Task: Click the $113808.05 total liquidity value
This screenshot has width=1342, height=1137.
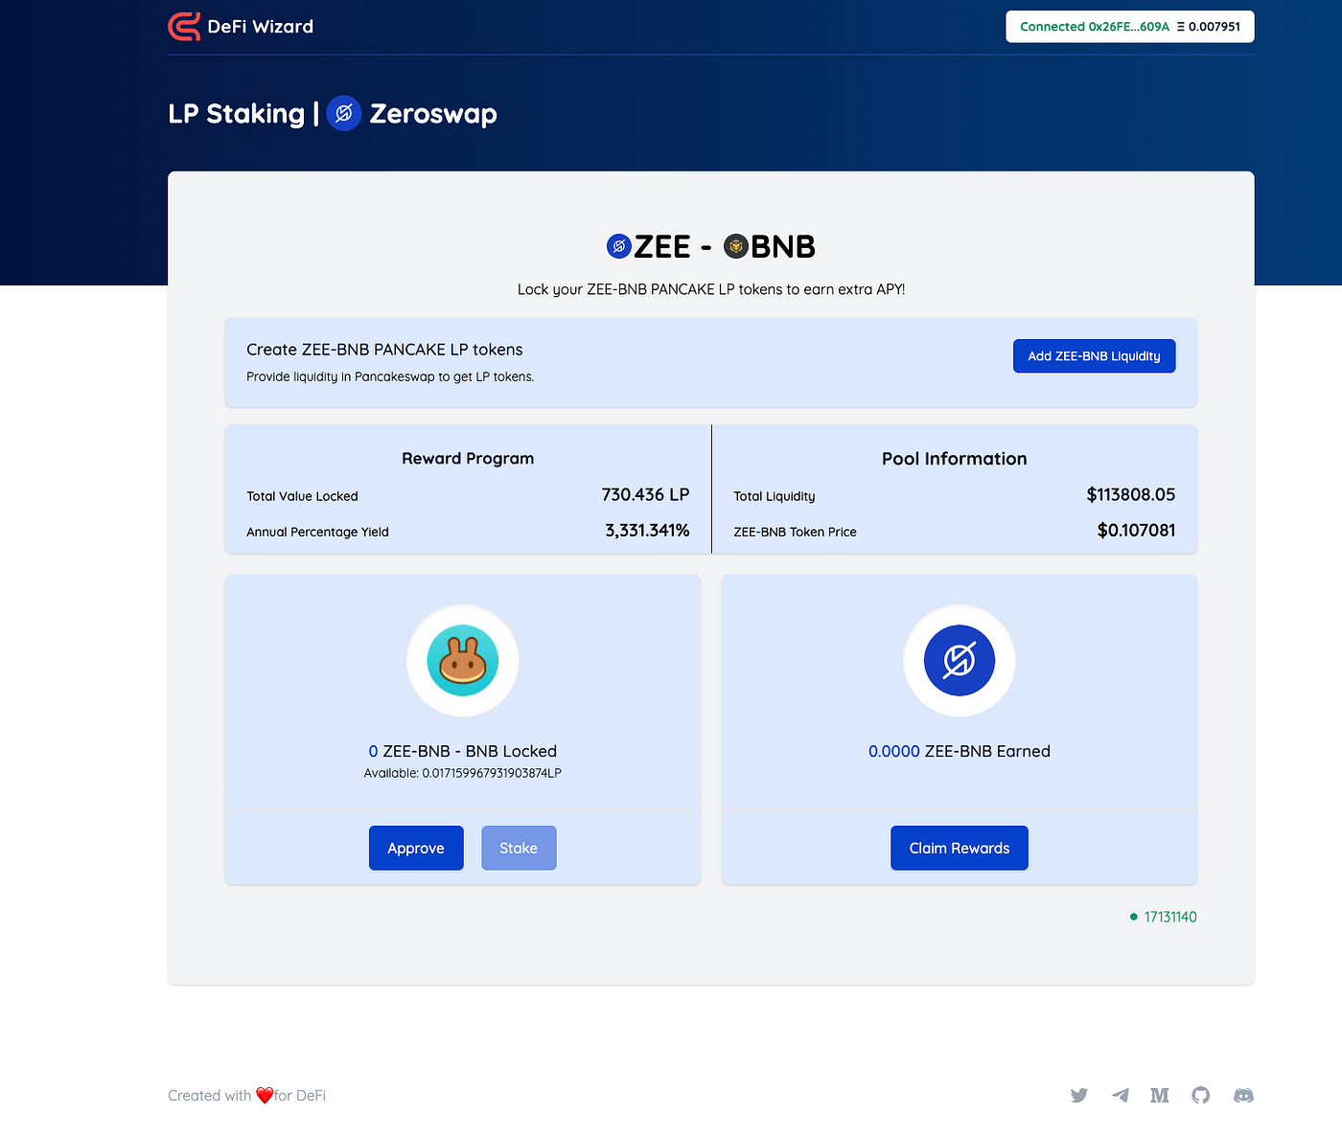Action: point(1131,495)
